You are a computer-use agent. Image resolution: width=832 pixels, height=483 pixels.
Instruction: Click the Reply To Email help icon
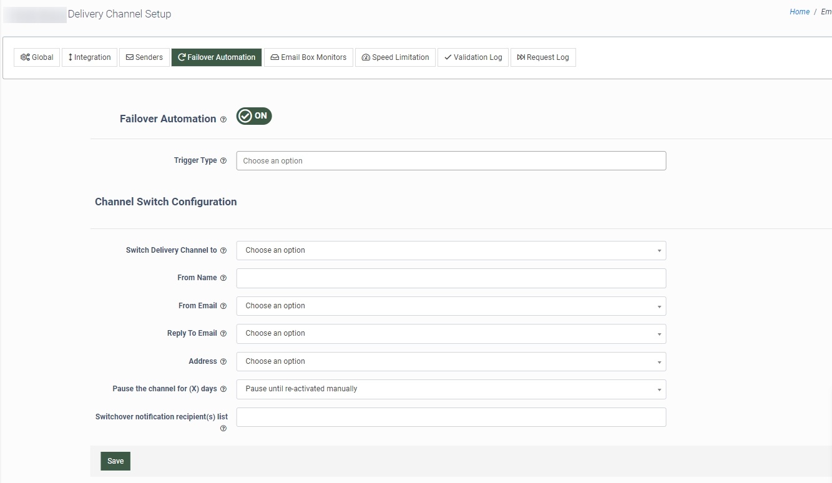(x=223, y=334)
